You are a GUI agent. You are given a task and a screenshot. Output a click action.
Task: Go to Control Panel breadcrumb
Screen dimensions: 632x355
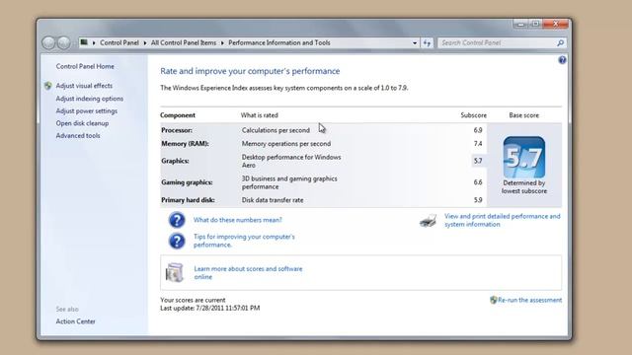[119, 42]
